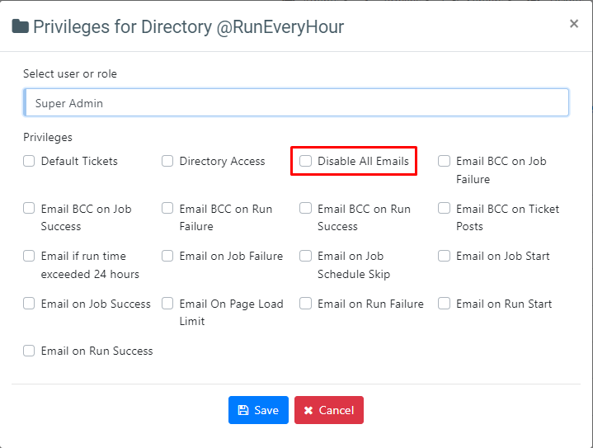593x448 pixels.
Task: Select Email BCC on Job Success checkbox
Action: (30, 209)
